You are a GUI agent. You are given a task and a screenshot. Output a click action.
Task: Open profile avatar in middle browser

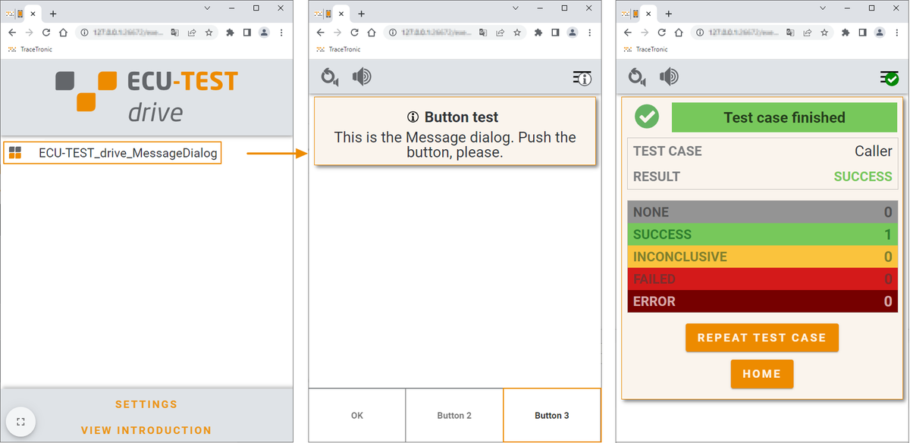(572, 33)
